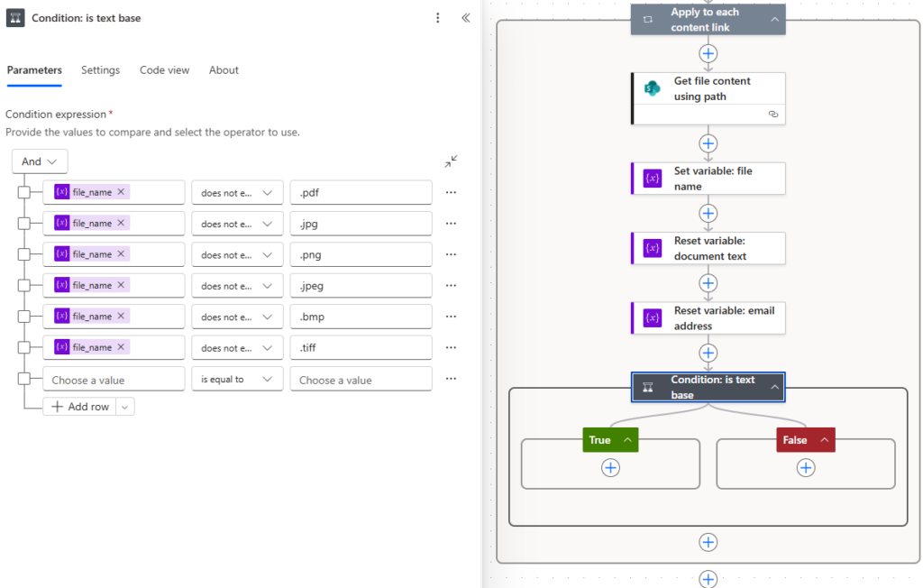Click the connection link icon on Get file content

(x=773, y=115)
